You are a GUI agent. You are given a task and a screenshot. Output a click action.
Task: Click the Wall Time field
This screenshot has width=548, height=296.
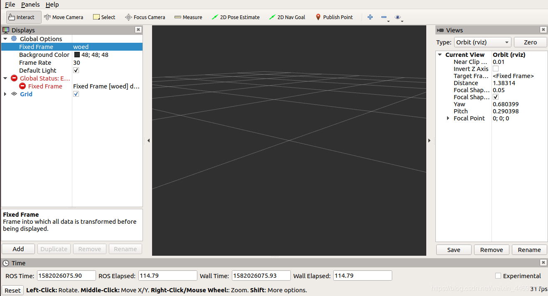click(261, 276)
